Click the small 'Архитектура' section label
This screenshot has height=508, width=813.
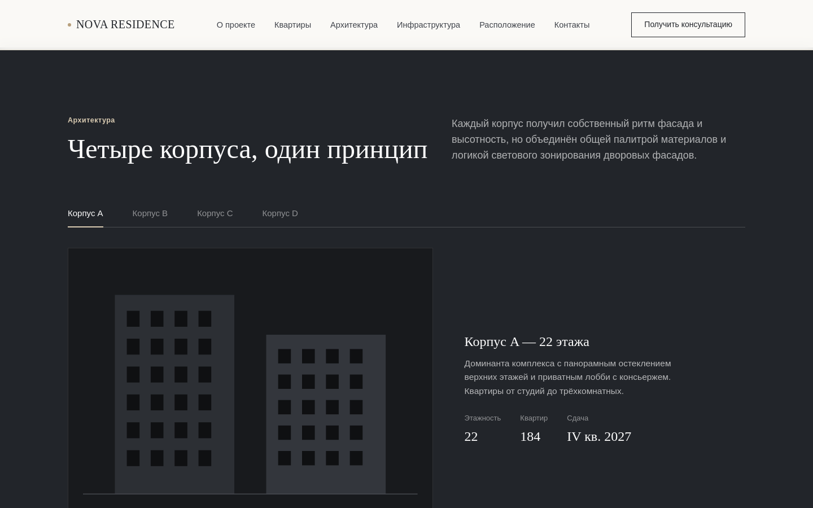point(91,120)
